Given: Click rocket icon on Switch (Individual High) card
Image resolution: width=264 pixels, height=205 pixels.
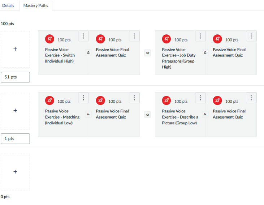Looking at the screenshot, I should click(49, 39).
